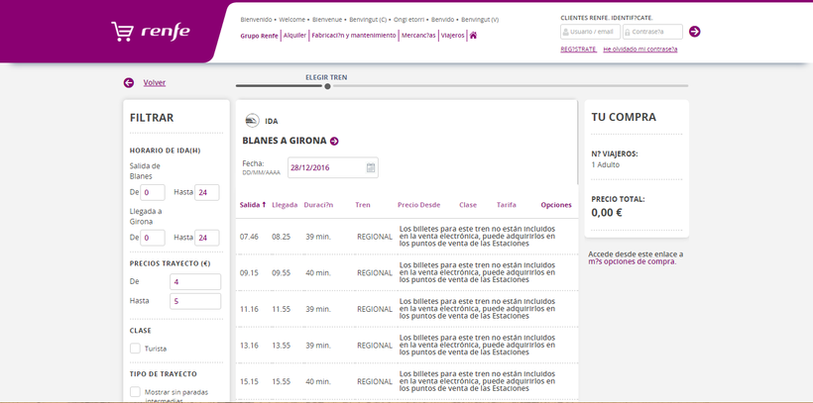Enable the Turista class checkbox
Image resolution: width=813 pixels, height=403 pixels.
click(x=135, y=349)
